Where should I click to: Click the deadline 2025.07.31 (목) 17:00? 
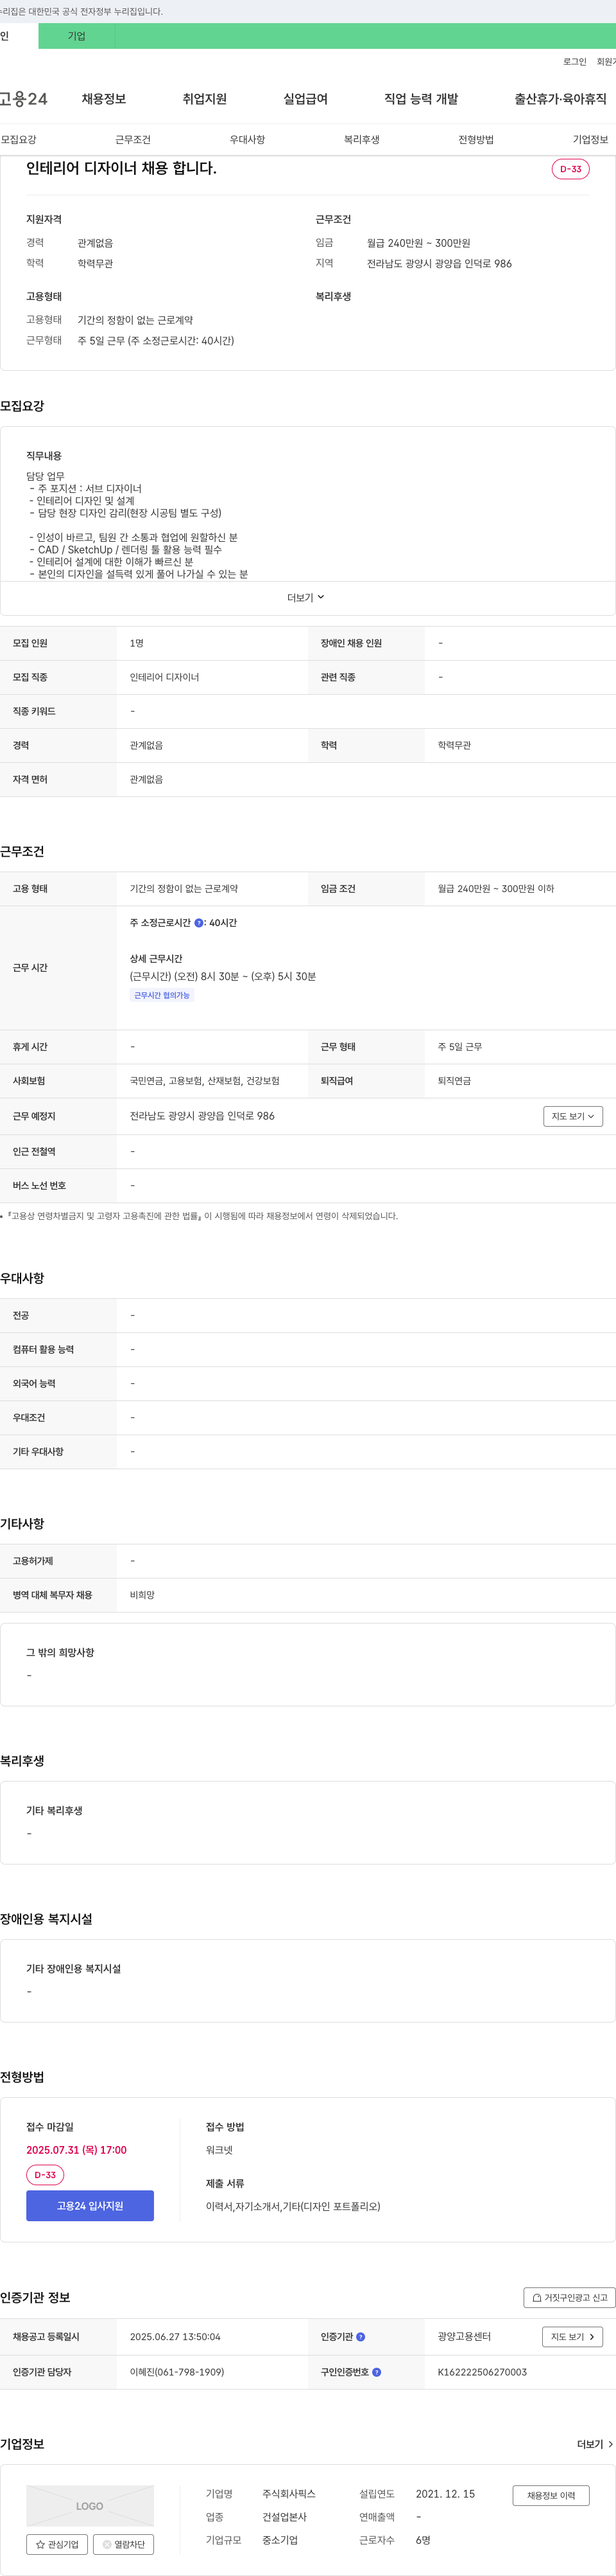(x=76, y=2150)
